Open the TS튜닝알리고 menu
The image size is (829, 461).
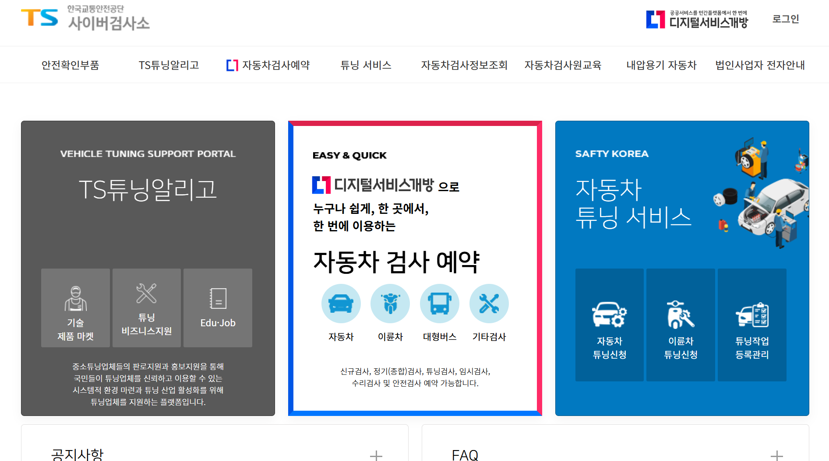[169, 65]
